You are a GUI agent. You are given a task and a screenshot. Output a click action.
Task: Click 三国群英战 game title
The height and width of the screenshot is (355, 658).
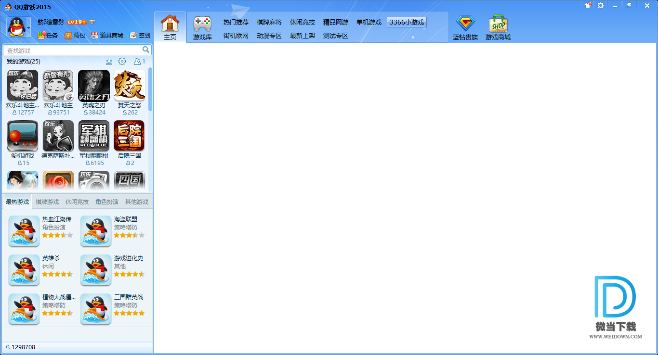[129, 297]
